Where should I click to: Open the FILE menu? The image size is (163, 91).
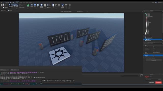(2, 2)
